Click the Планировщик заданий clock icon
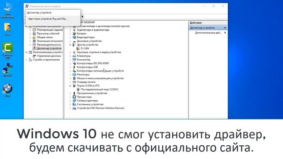This screenshot has height=159, width=283. coord(34,30)
